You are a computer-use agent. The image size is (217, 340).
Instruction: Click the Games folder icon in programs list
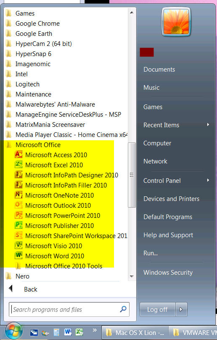point(9,13)
